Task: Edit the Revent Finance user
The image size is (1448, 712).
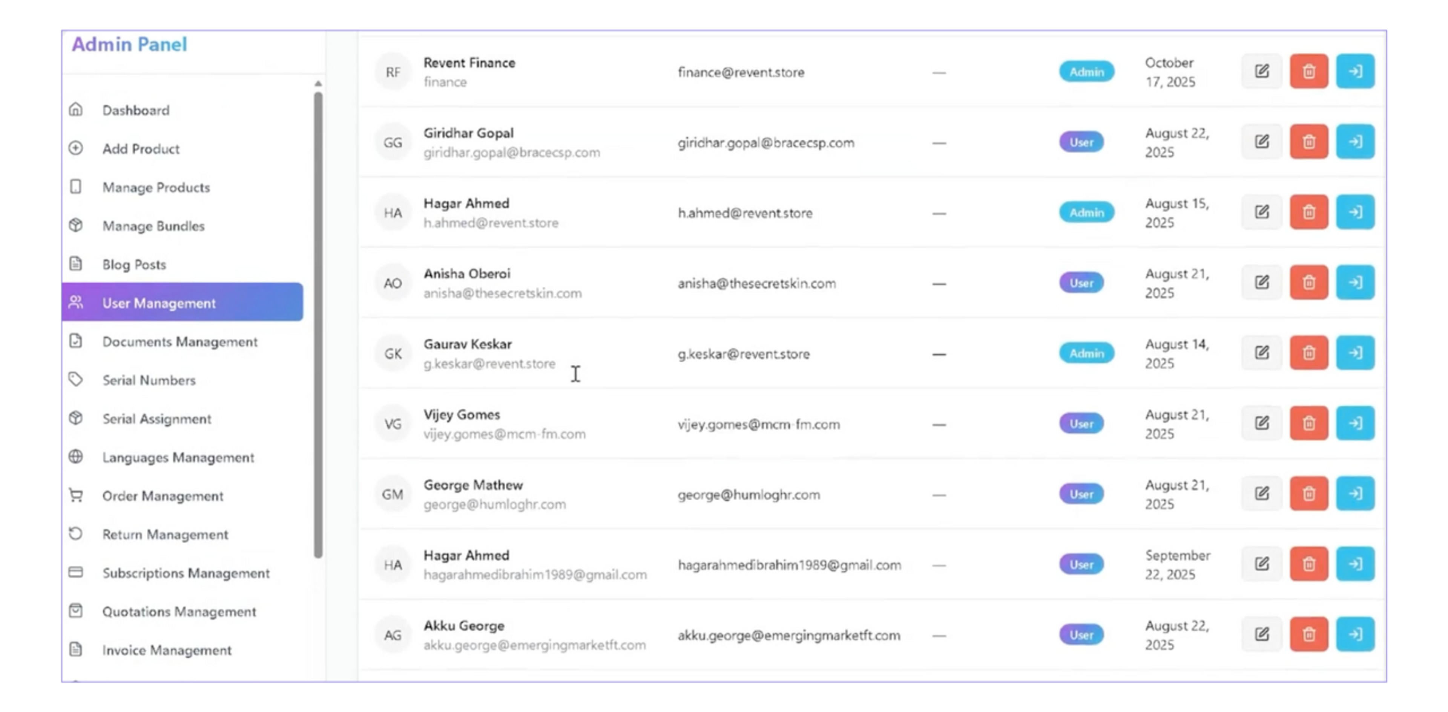Action: [x=1262, y=71]
